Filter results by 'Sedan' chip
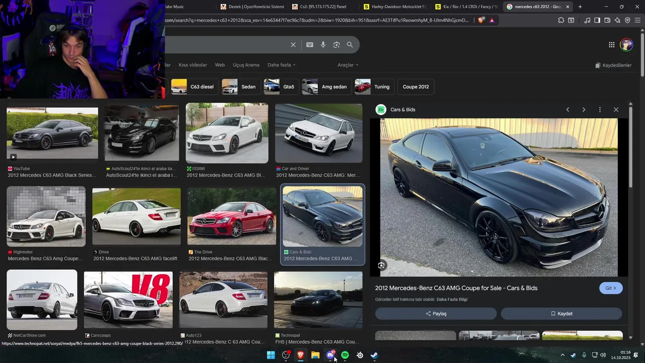The image size is (645, 363). pos(241,87)
